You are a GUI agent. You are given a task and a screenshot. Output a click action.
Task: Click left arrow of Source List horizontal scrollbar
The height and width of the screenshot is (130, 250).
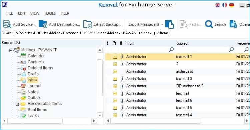5,121
